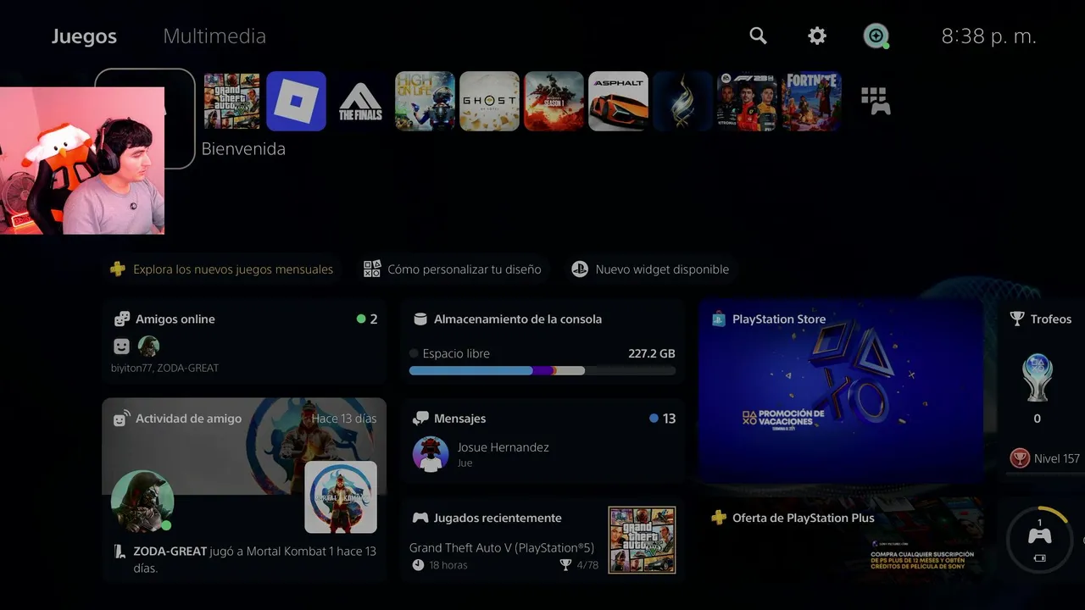Click the storage cylinder icon
Image resolution: width=1085 pixels, height=610 pixels.
[x=420, y=319]
